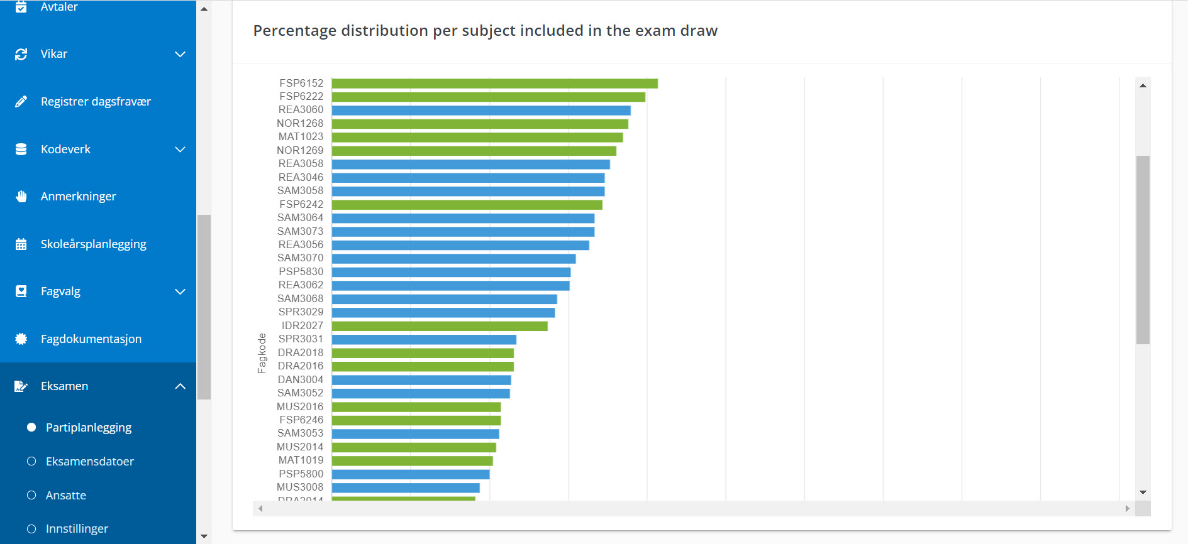Click the Eksamen edit icon
Viewport: 1188px width, 544px height.
tap(21, 386)
